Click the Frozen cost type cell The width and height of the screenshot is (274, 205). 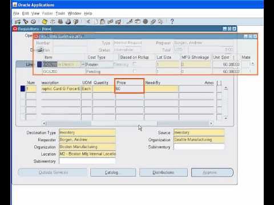pos(99,64)
